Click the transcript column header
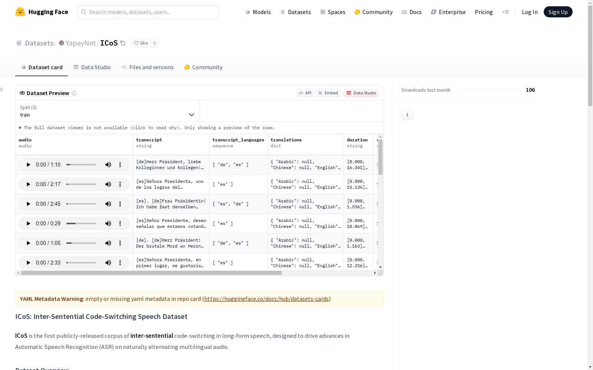The width and height of the screenshot is (593, 370). click(x=171, y=144)
